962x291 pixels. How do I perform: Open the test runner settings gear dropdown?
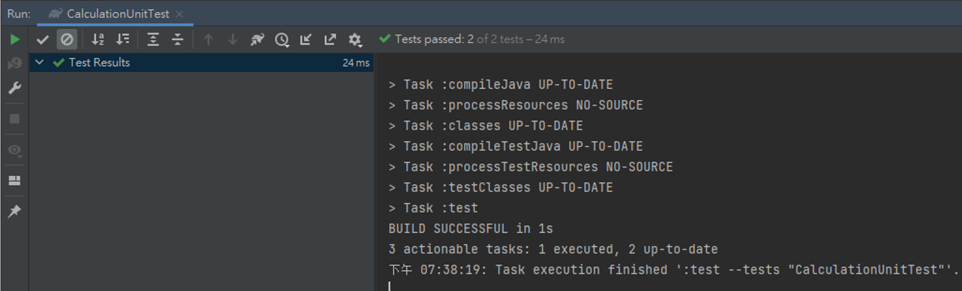[355, 39]
